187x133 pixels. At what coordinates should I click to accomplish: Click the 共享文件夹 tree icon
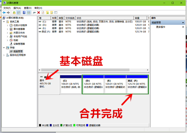tap(11, 33)
